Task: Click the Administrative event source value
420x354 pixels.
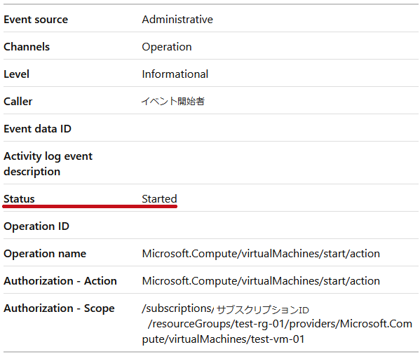Action: click(x=177, y=20)
